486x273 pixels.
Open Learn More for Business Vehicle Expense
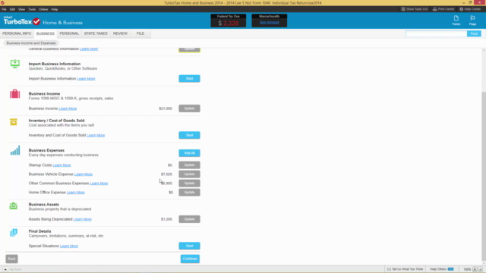click(x=84, y=174)
